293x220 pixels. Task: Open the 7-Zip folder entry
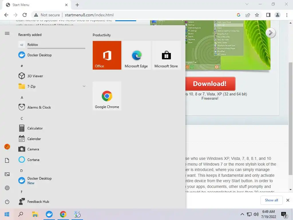[x=52, y=87]
